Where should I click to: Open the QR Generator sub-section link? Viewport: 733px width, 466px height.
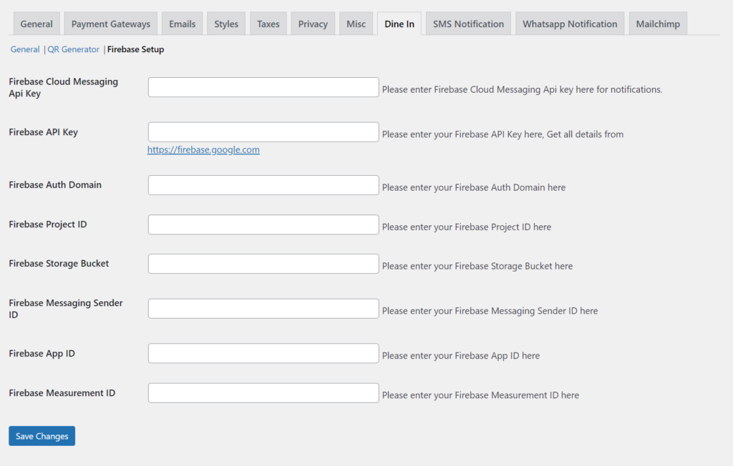click(73, 49)
